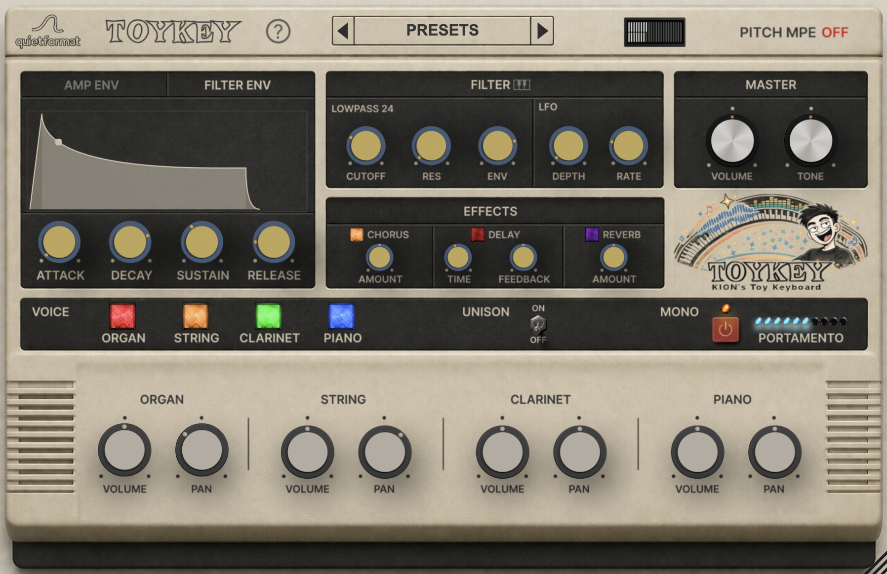
Task: Click the keyboard icon beside Filter title
Action: click(522, 85)
